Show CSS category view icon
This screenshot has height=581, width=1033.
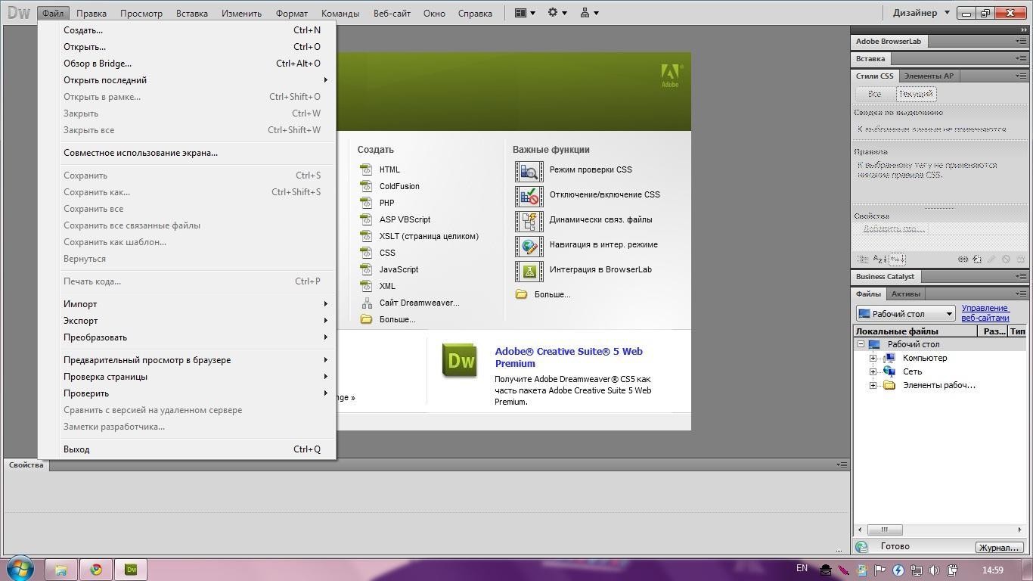pos(862,259)
